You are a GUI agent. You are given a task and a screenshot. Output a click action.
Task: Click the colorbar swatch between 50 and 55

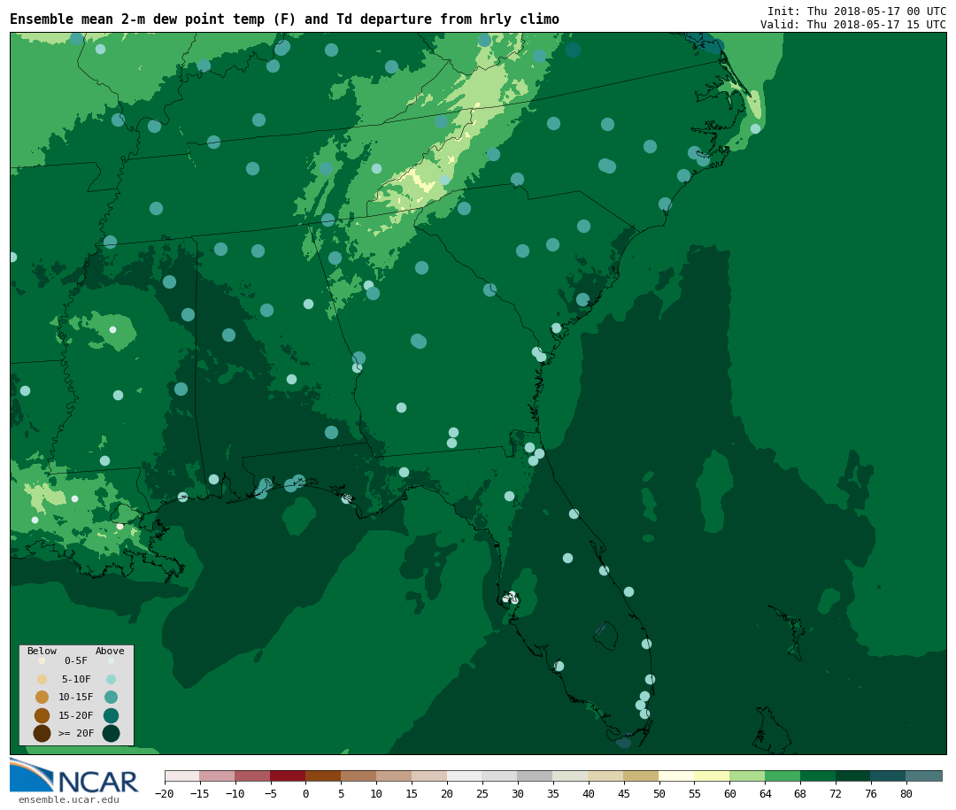point(677,775)
